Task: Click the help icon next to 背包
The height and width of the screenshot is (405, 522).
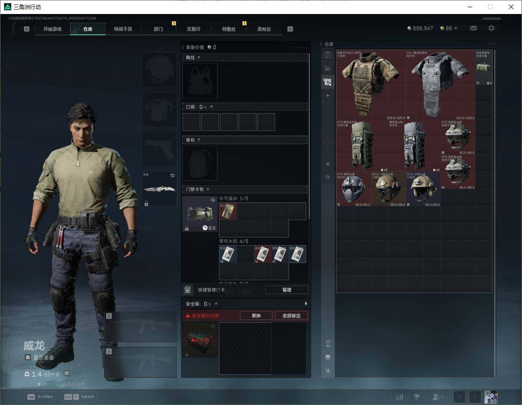Action: [x=199, y=140]
